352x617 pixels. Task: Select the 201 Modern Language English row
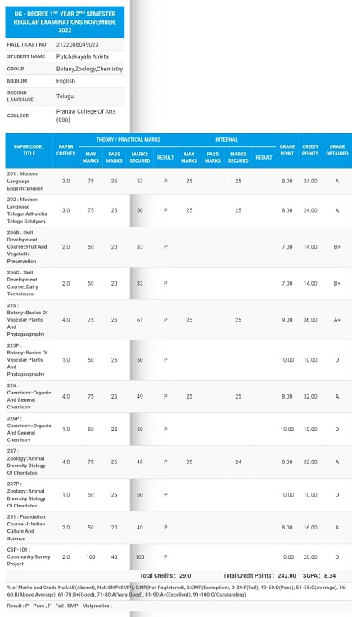178,181
